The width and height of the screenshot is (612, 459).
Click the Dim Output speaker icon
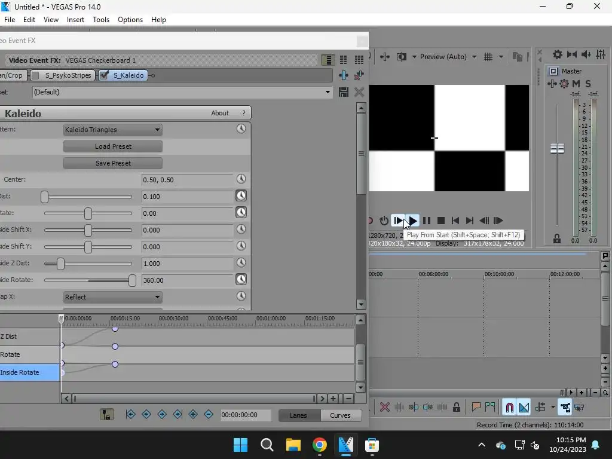pos(586,54)
